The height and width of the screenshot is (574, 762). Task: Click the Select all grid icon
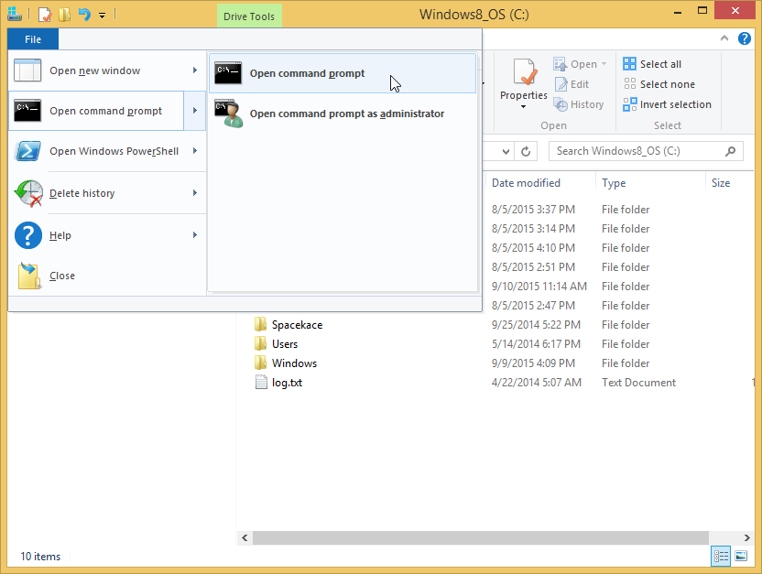(x=629, y=63)
